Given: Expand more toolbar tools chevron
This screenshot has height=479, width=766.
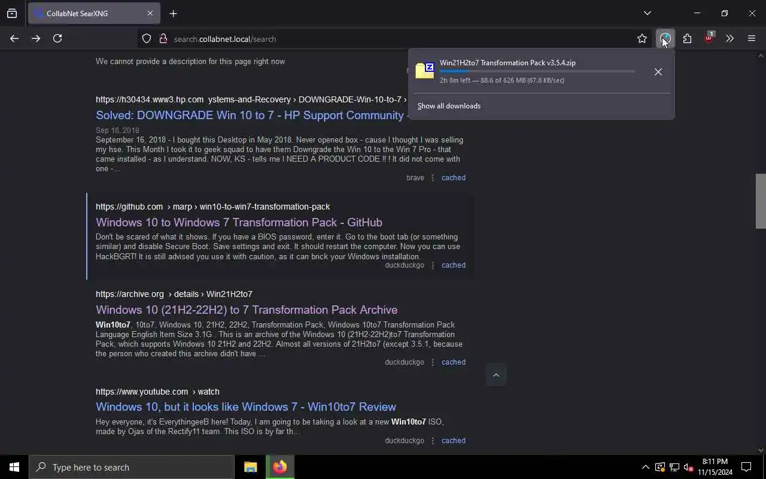Looking at the screenshot, I should pos(729,39).
